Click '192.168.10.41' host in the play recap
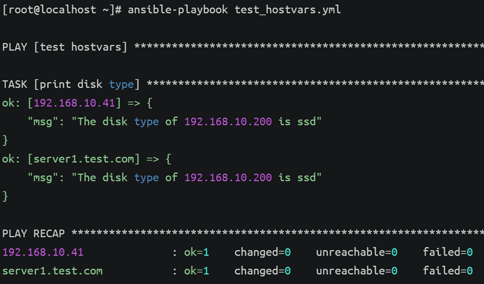Screen dimensions: 484x284 (43, 252)
